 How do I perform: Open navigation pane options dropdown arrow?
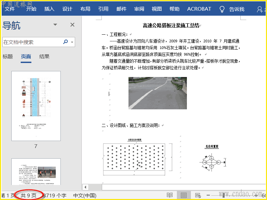pos(55,25)
